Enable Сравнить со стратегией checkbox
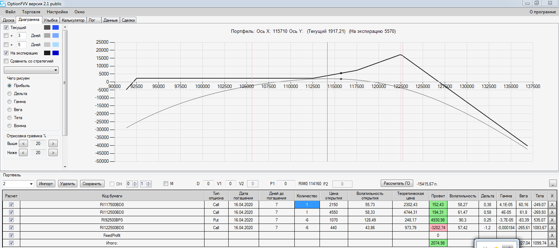559x248 pixels. coord(6,61)
